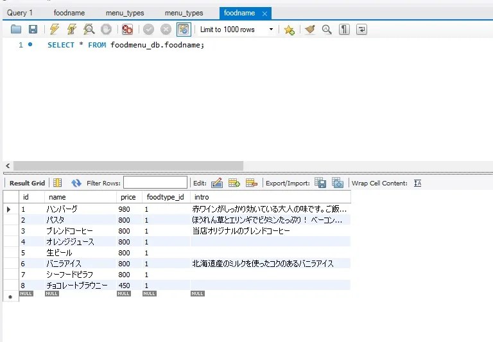Refresh result data with the blue arrows icon
The width and height of the screenshot is (493, 342).
(x=76, y=183)
